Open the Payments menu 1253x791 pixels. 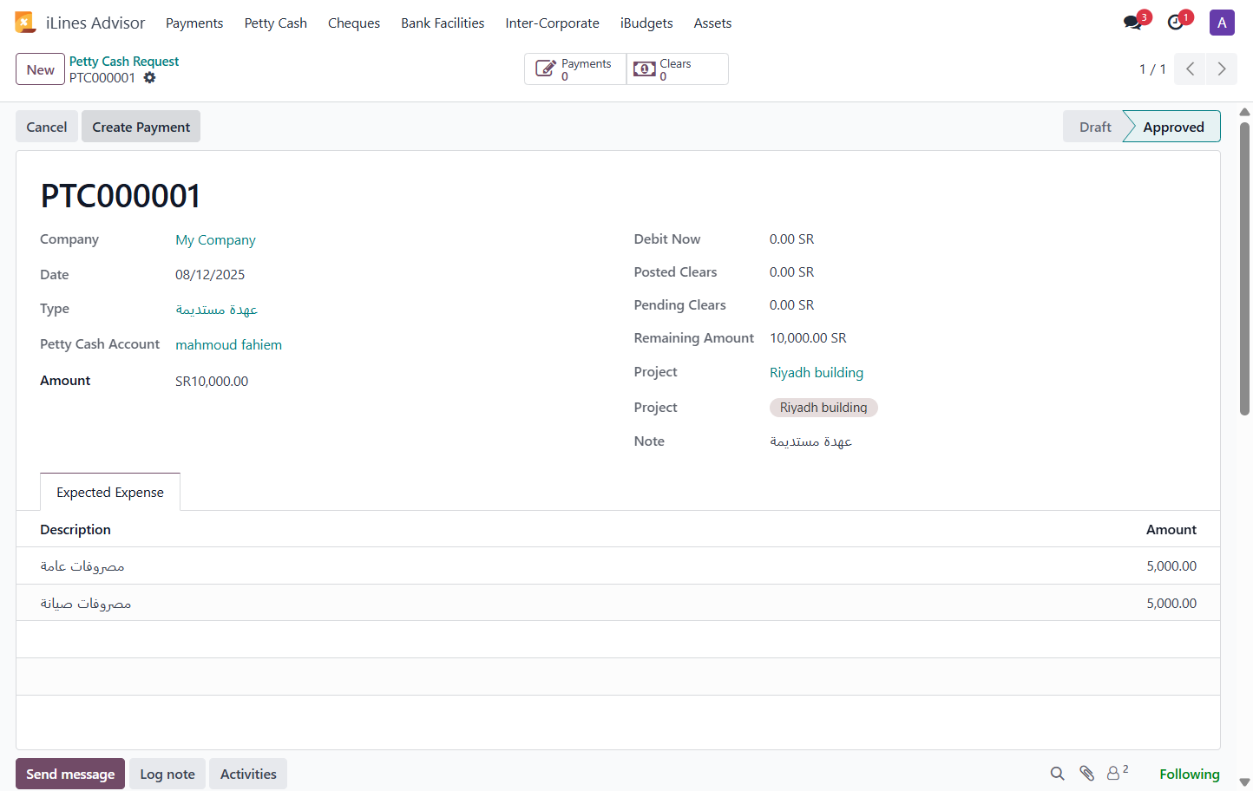click(194, 23)
